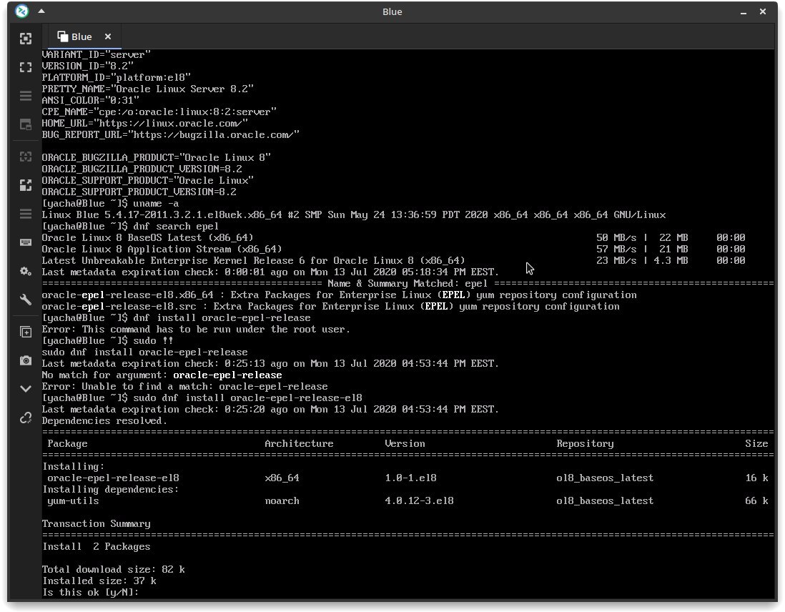
Task: Click the 'uname -a' command line
Action: [156, 203]
